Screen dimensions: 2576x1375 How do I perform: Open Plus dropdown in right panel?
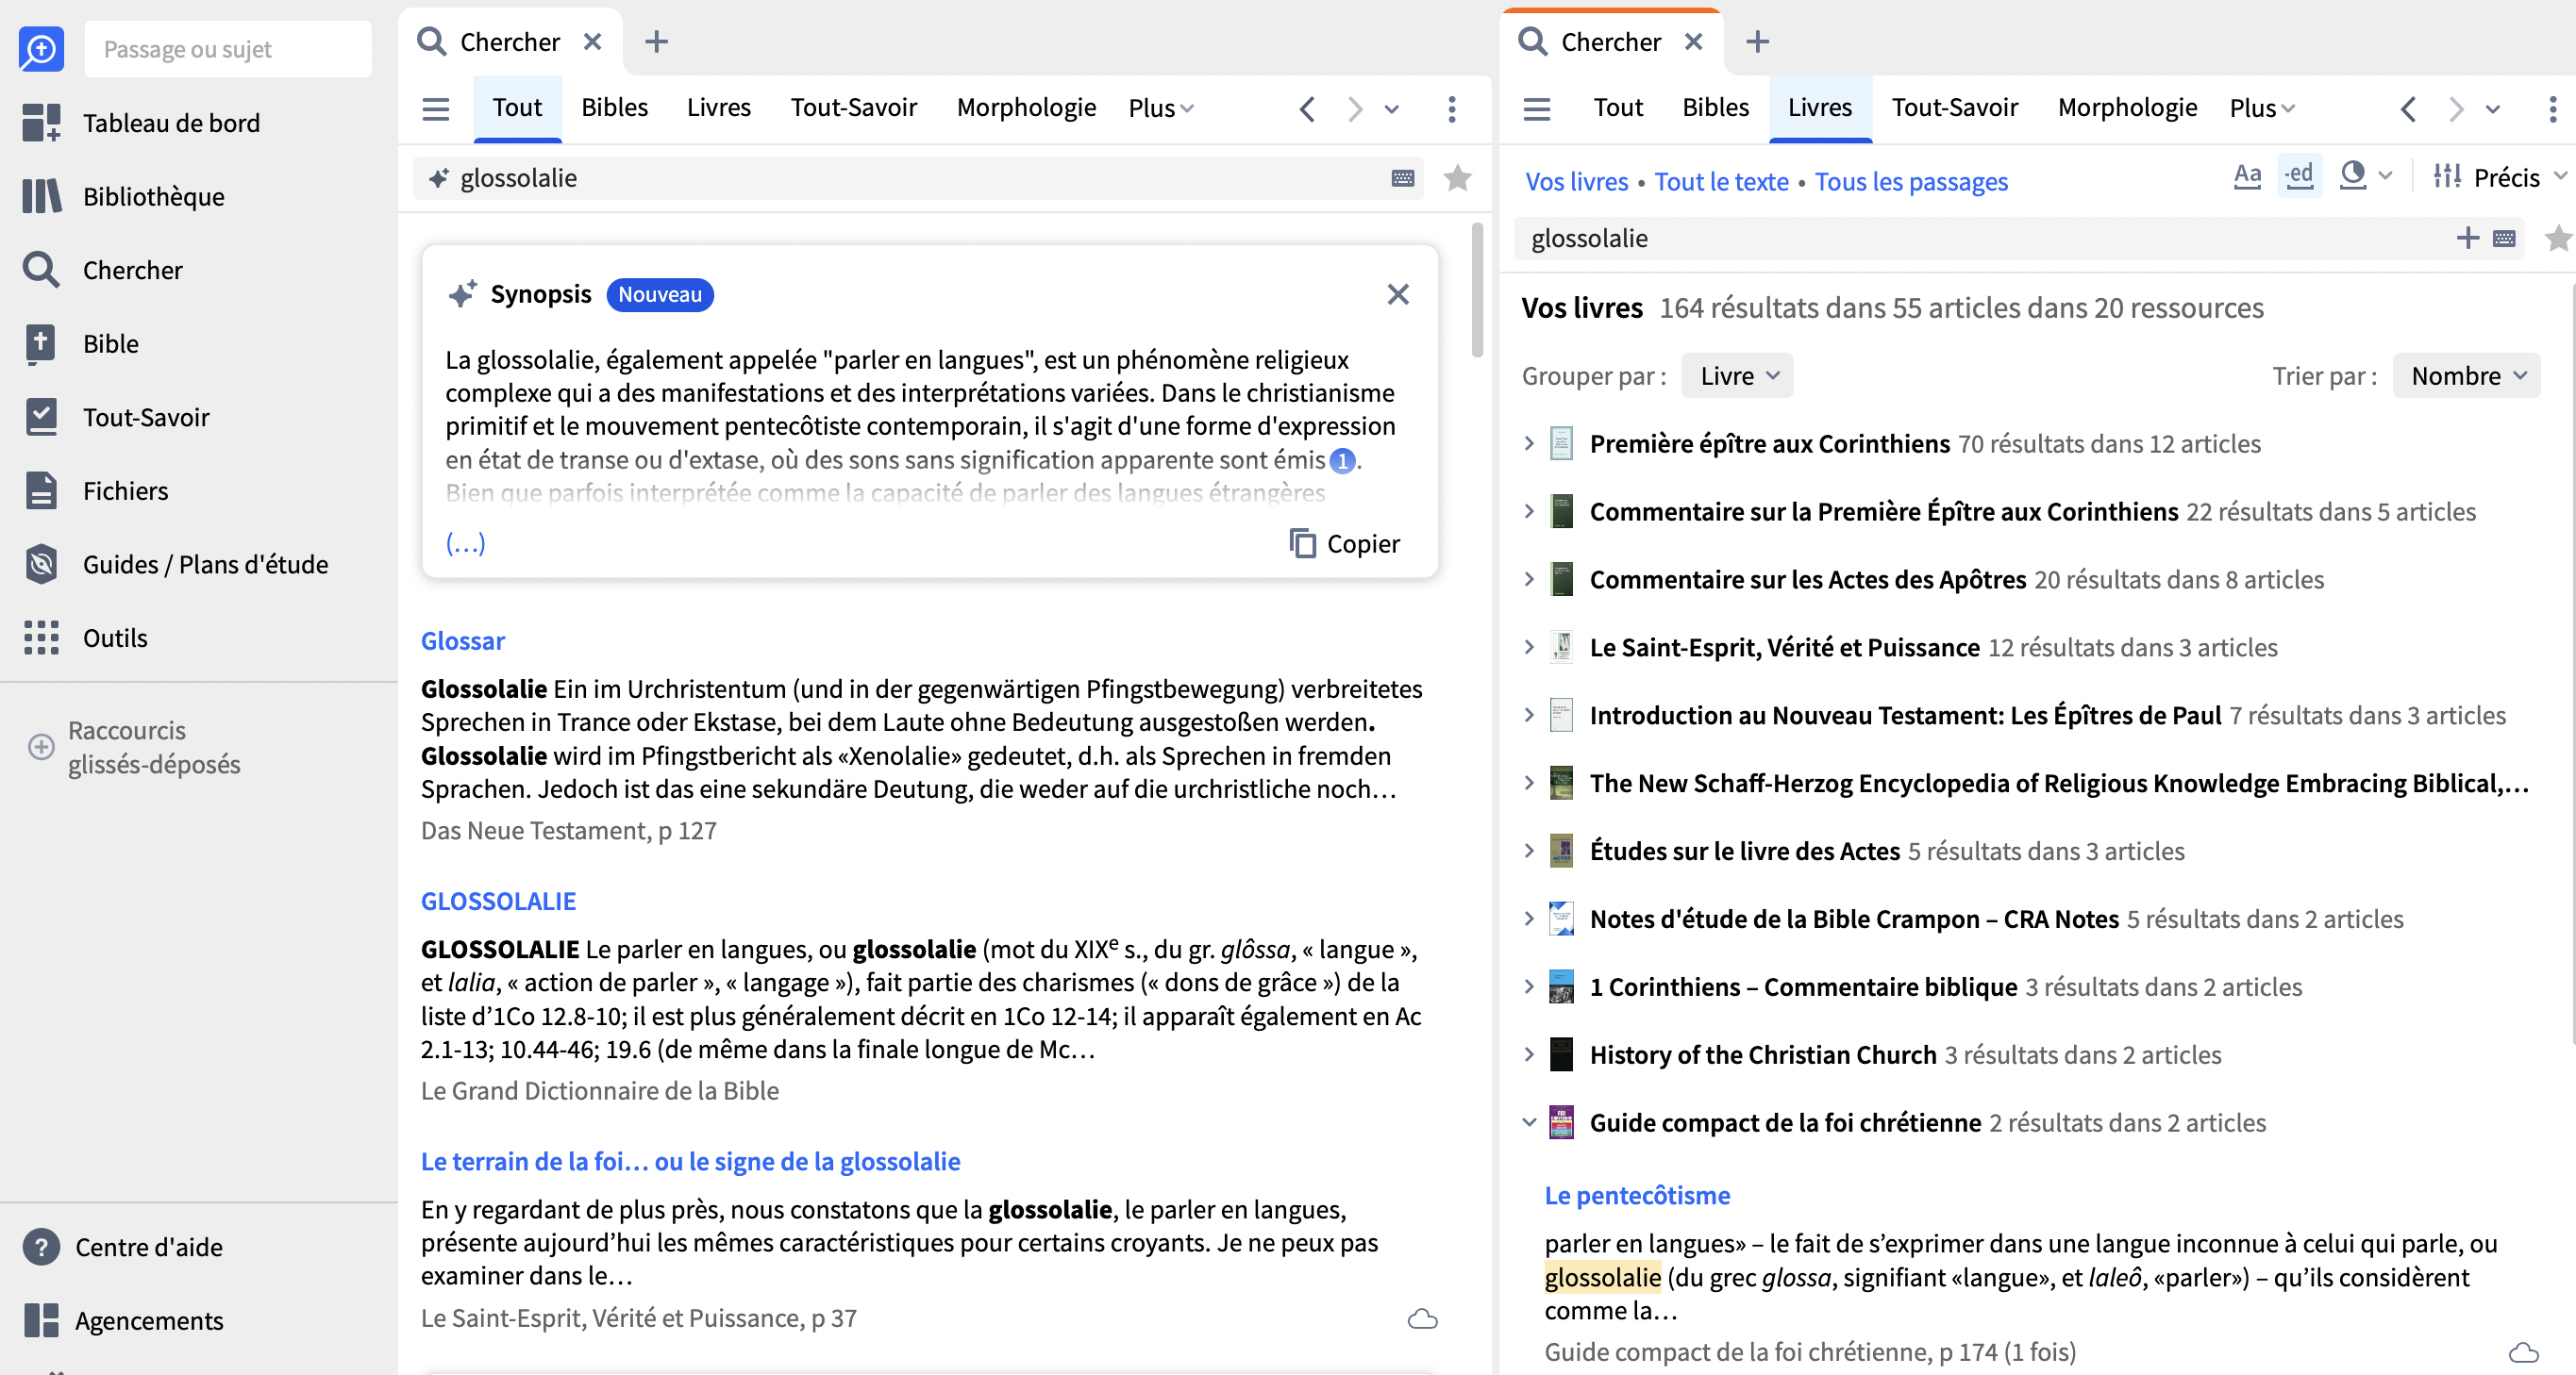[x=2262, y=108]
